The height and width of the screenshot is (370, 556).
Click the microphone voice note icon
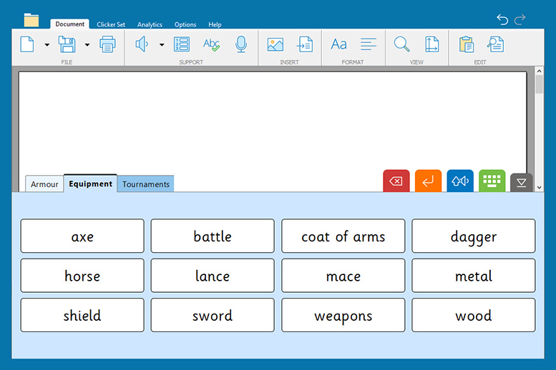coord(241,45)
